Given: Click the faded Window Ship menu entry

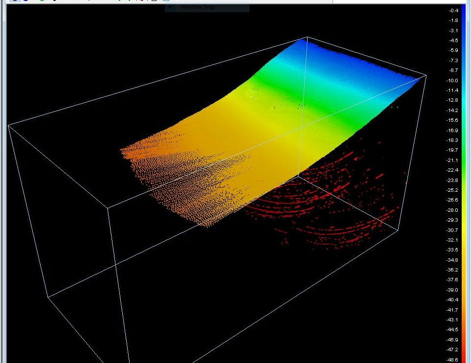Looking at the screenshot, I should click(x=197, y=7).
